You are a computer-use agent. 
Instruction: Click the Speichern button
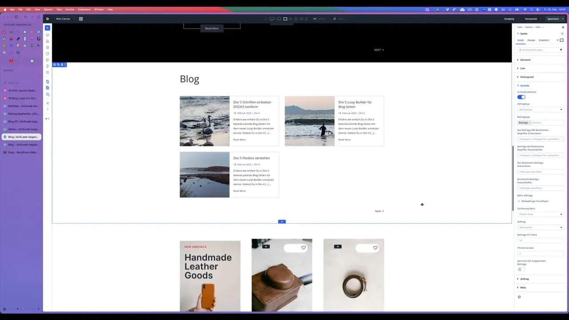pyautogui.click(x=553, y=19)
